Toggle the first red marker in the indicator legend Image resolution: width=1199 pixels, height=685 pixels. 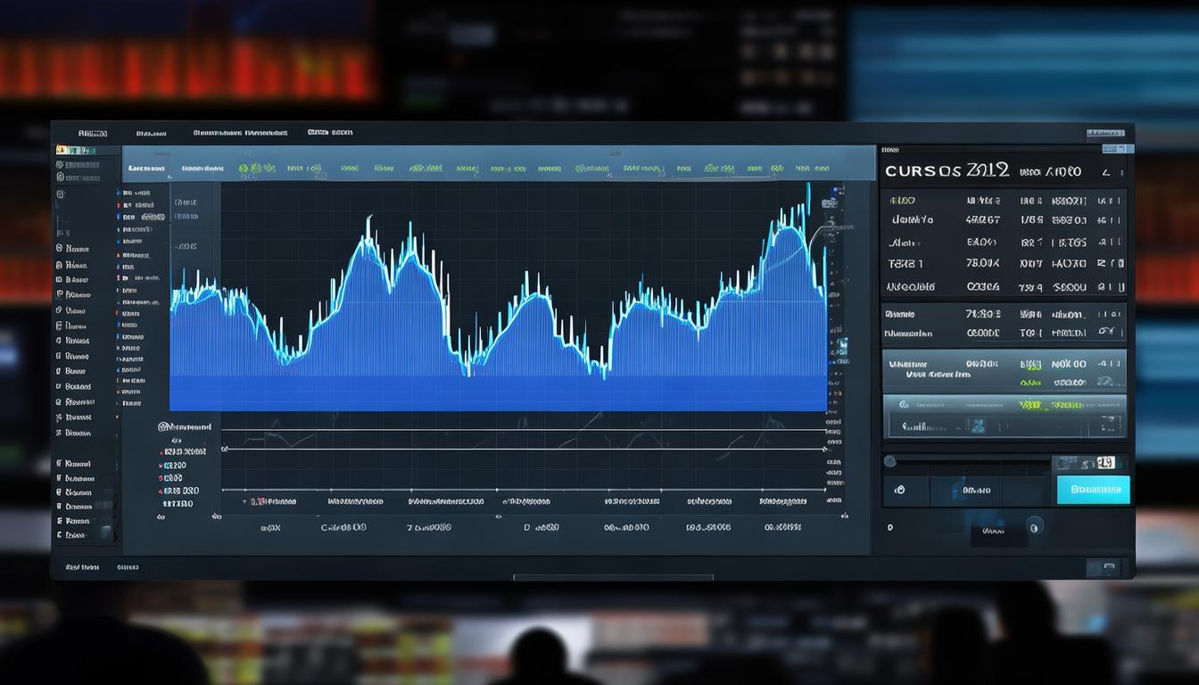(162, 452)
